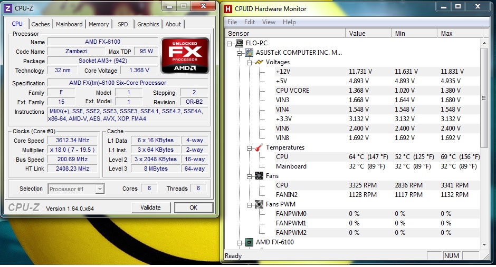The image size is (496, 267).
Task: Select the CPU VCORE row
Action: click(377, 91)
